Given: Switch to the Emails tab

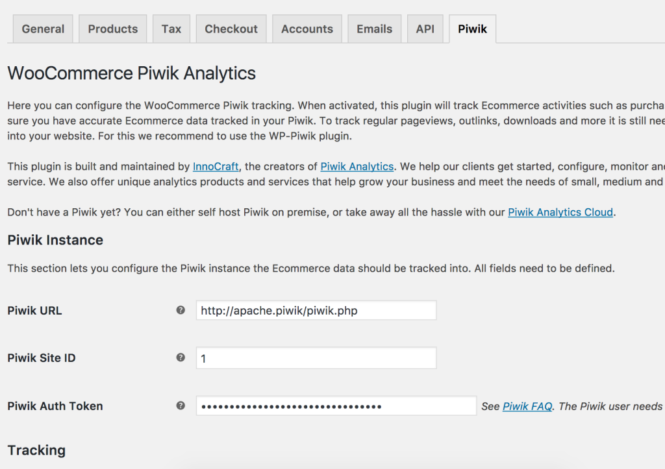Looking at the screenshot, I should point(375,29).
